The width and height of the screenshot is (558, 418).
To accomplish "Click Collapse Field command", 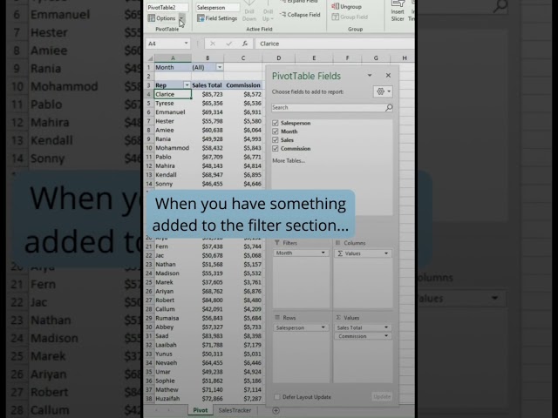I will tap(300, 15).
